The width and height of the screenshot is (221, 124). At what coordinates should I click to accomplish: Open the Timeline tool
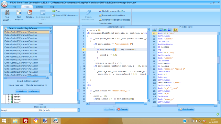click(29, 14)
